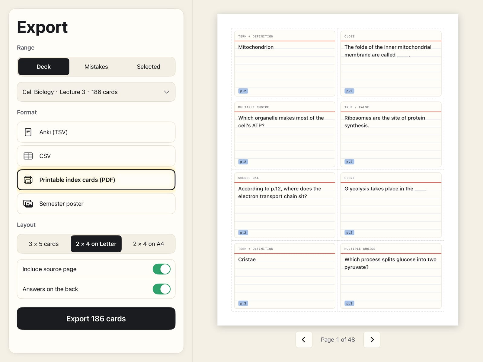This screenshot has width=483, height=362.
Task: Go to next preview page arrow
Action: point(372,340)
